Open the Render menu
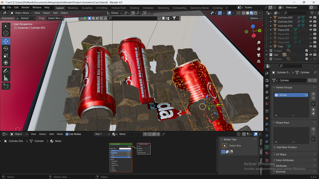319x179 pixels. 26,8
